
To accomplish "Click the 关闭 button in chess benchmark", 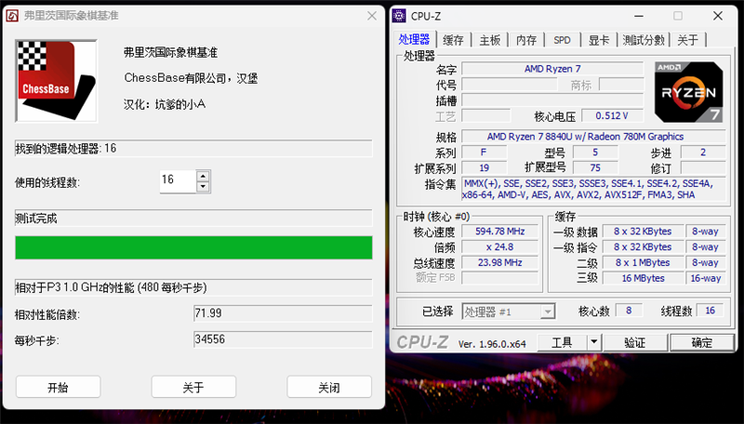I will point(329,387).
